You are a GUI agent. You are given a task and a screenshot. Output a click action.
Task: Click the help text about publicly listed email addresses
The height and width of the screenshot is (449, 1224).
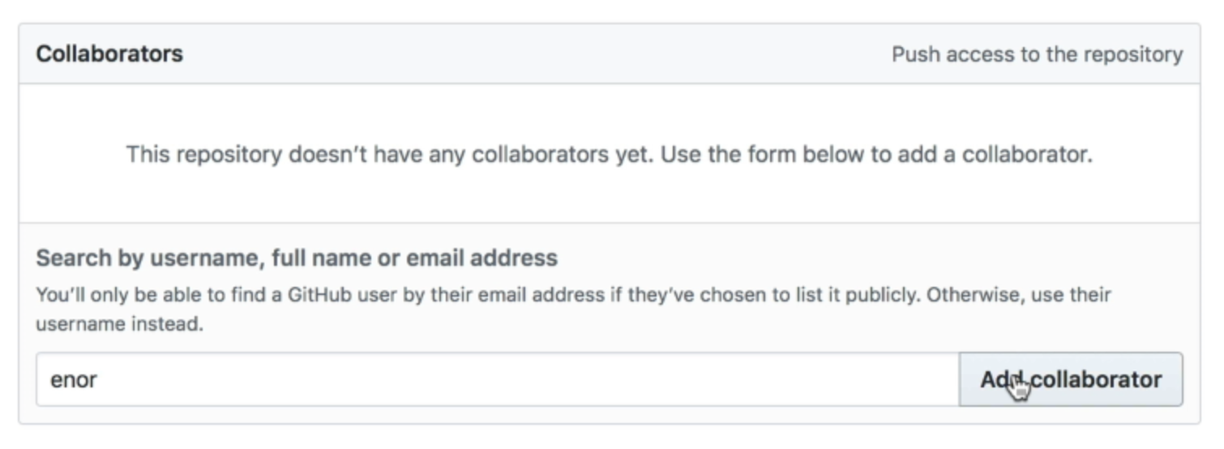[573, 310]
